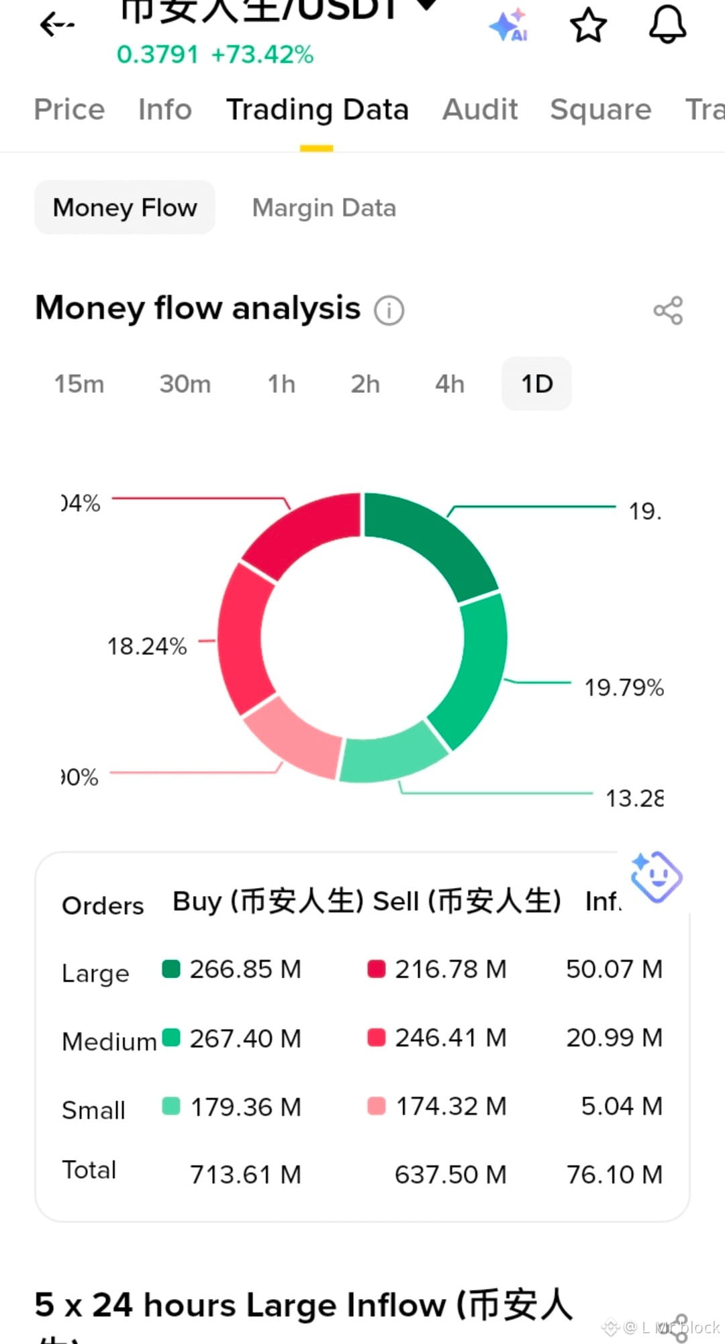Click the red Large sell swatch
This screenshot has width=725, height=1344.
(x=377, y=969)
